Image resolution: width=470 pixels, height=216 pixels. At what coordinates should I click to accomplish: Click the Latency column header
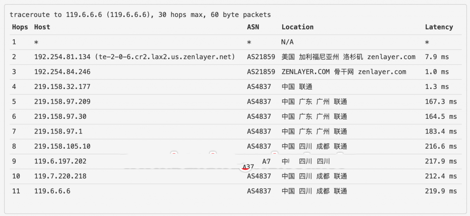(439, 27)
